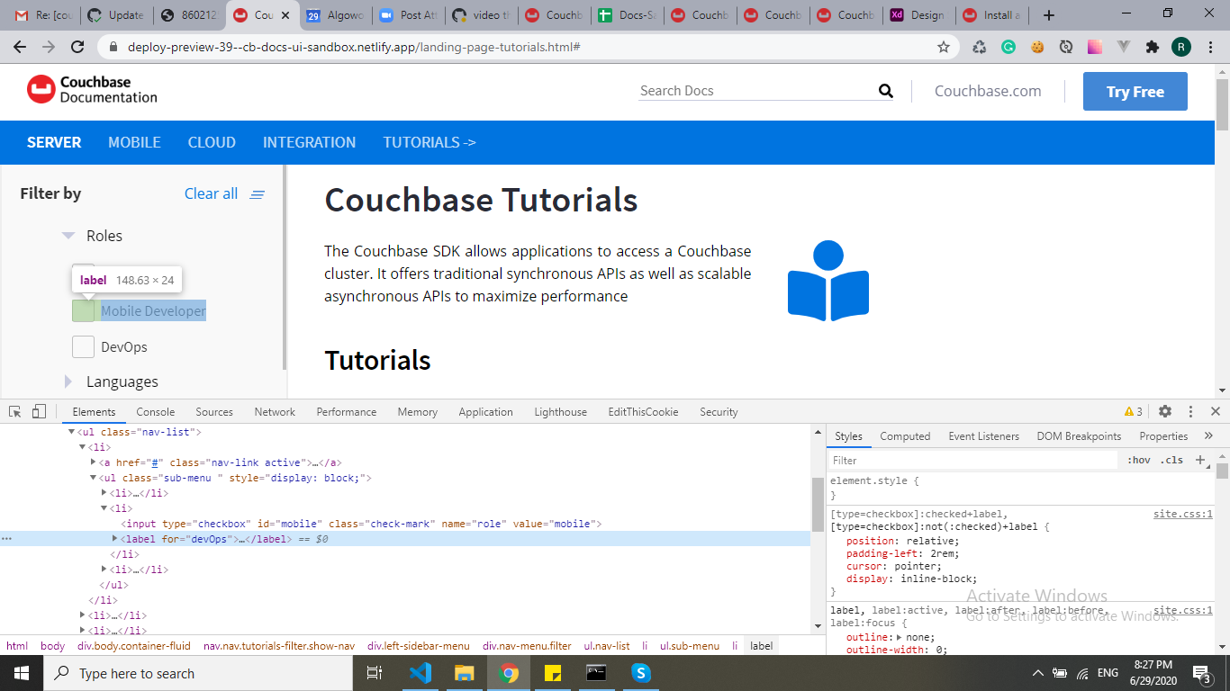The height and width of the screenshot is (691, 1230).
Task: Click the EditThisCookie cookie extension icon
Action: click(1037, 47)
